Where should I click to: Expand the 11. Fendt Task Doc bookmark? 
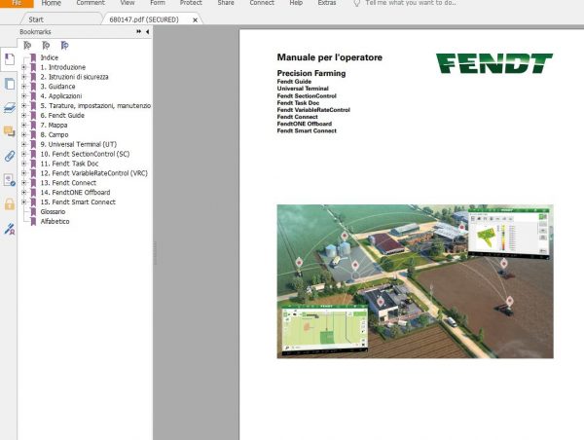23,164
